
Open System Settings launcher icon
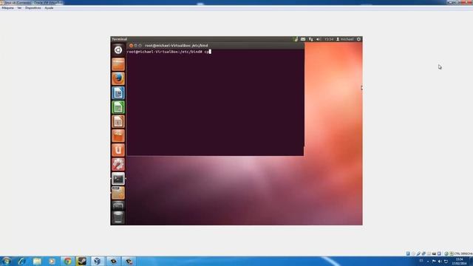click(x=118, y=164)
